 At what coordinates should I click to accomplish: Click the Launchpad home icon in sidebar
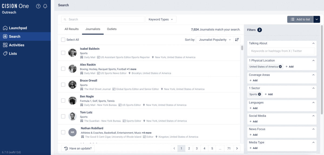(5, 28)
